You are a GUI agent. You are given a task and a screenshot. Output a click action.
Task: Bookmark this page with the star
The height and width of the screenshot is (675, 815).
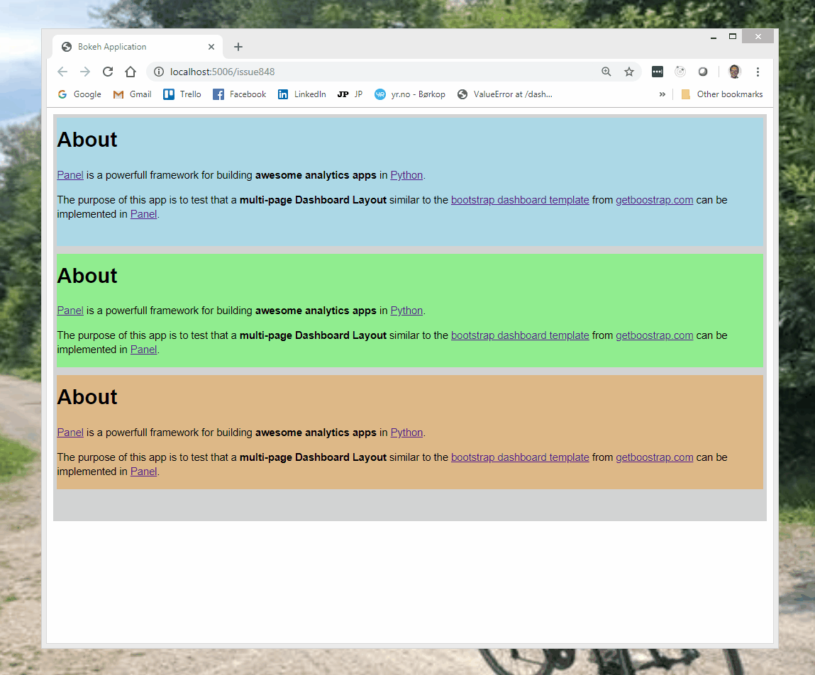[x=629, y=72]
